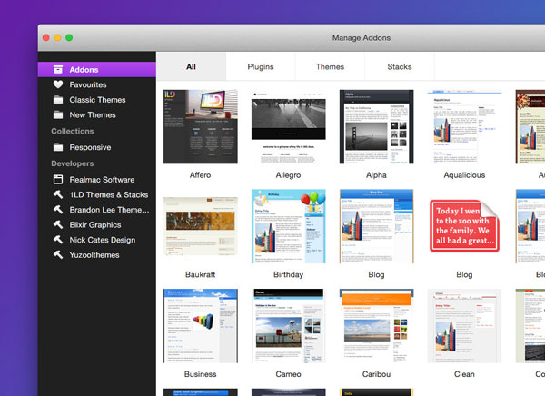
Task: Minimize window with yellow button
Action: point(57,37)
